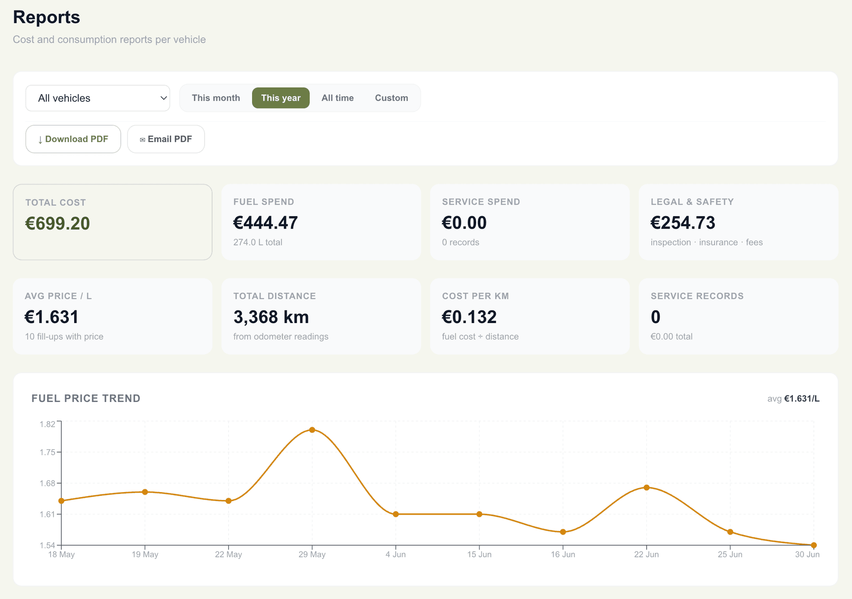Choose the Custom date range tab
The height and width of the screenshot is (599, 852).
coord(391,98)
